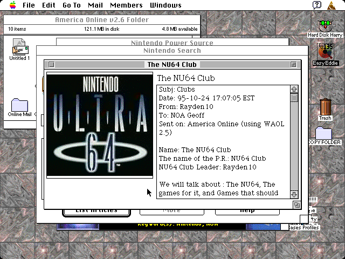Click the Help balloon icon in menu bar

317,5
